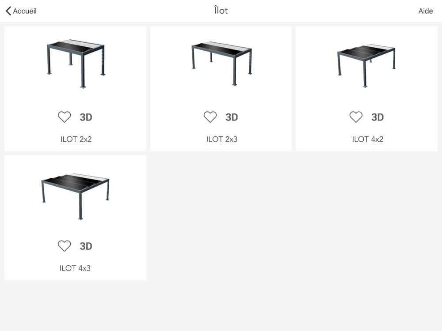Open the ILOT 4x2 pergola picture
The height and width of the screenshot is (331, 442).
(366, 65)
